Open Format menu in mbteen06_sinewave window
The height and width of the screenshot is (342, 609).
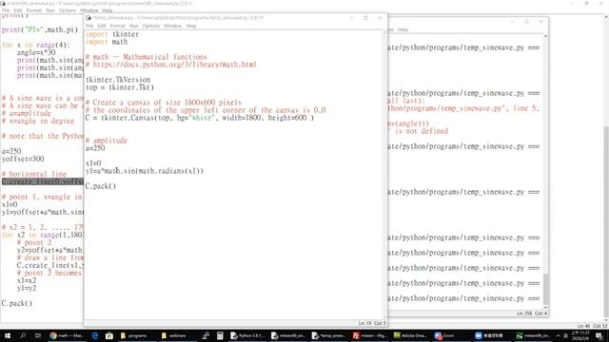click(34, 10)
